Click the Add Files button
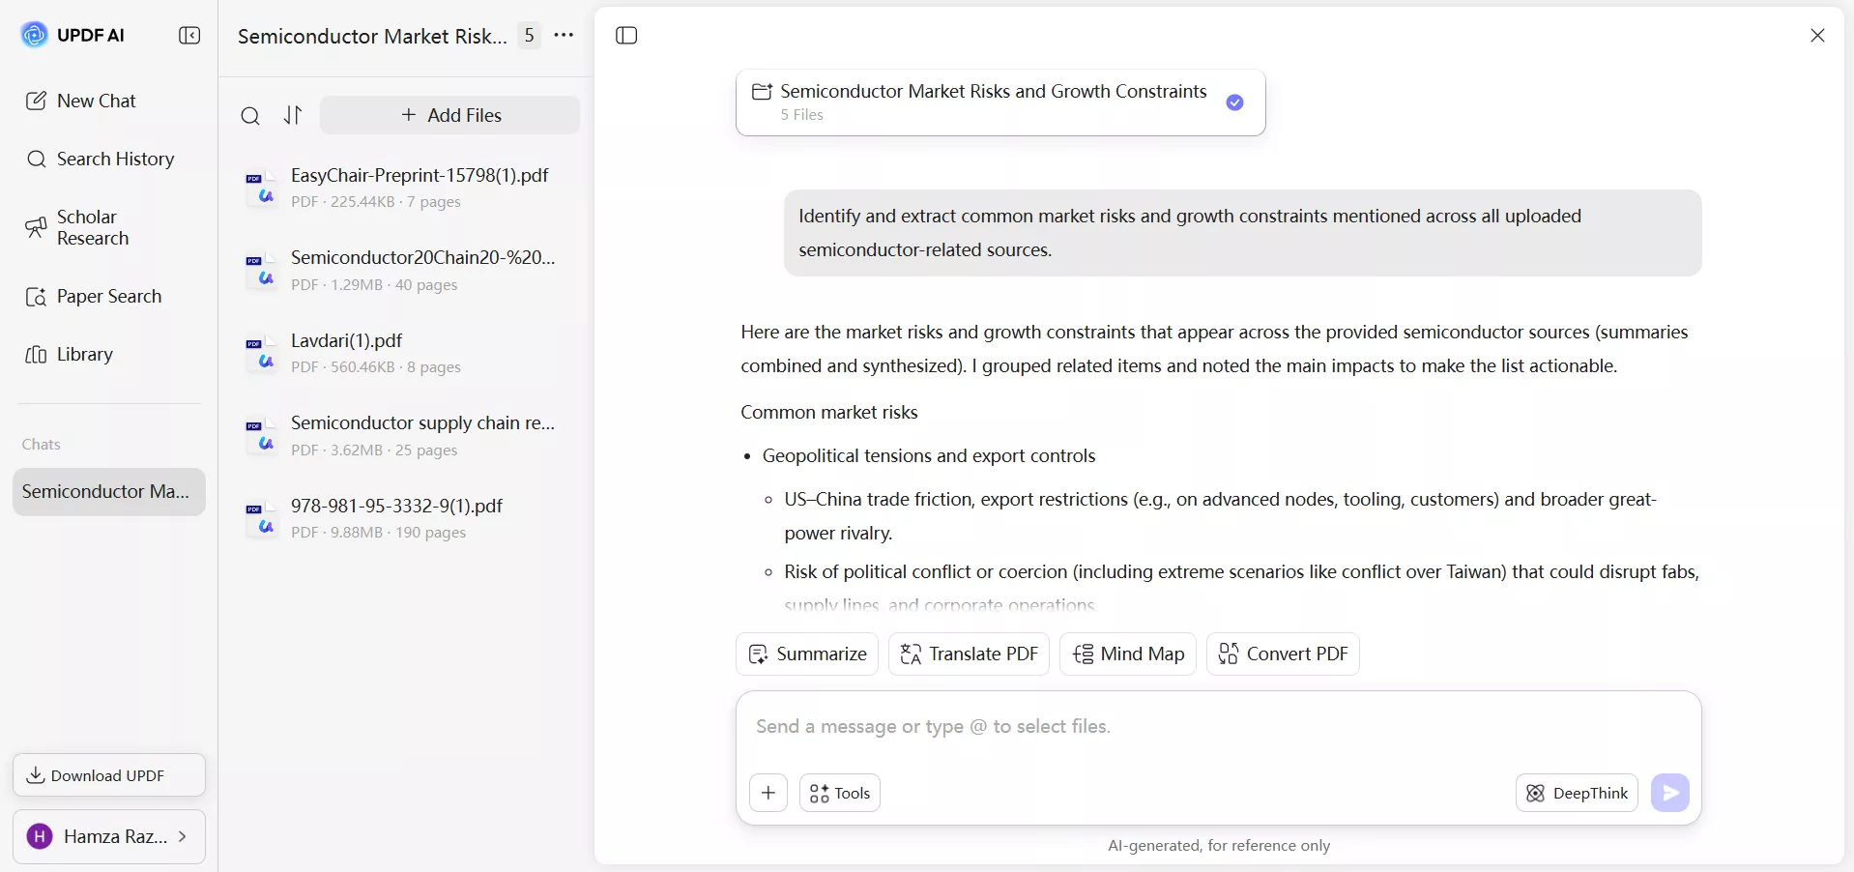Image resolution: width=1854 pixels, height=872 pixels. (x=449, y=114)
